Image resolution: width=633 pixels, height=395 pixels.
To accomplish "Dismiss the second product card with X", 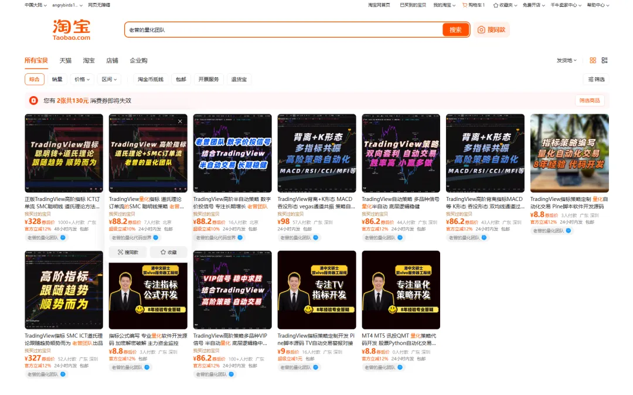I will click(x=180, y=121).
